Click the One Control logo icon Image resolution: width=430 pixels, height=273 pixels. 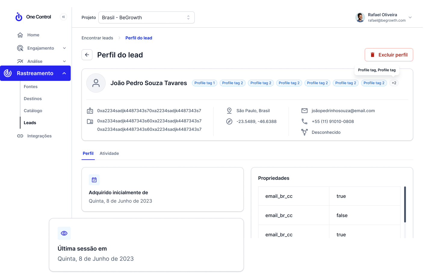point(19,17)
